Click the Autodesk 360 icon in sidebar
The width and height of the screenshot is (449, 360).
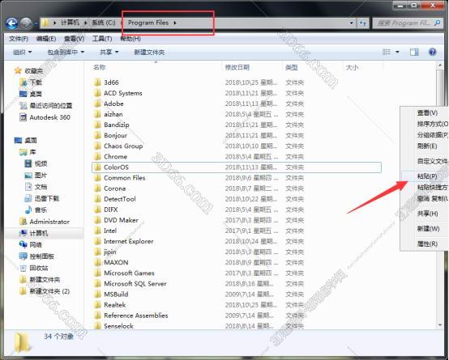tap(24, 117)
